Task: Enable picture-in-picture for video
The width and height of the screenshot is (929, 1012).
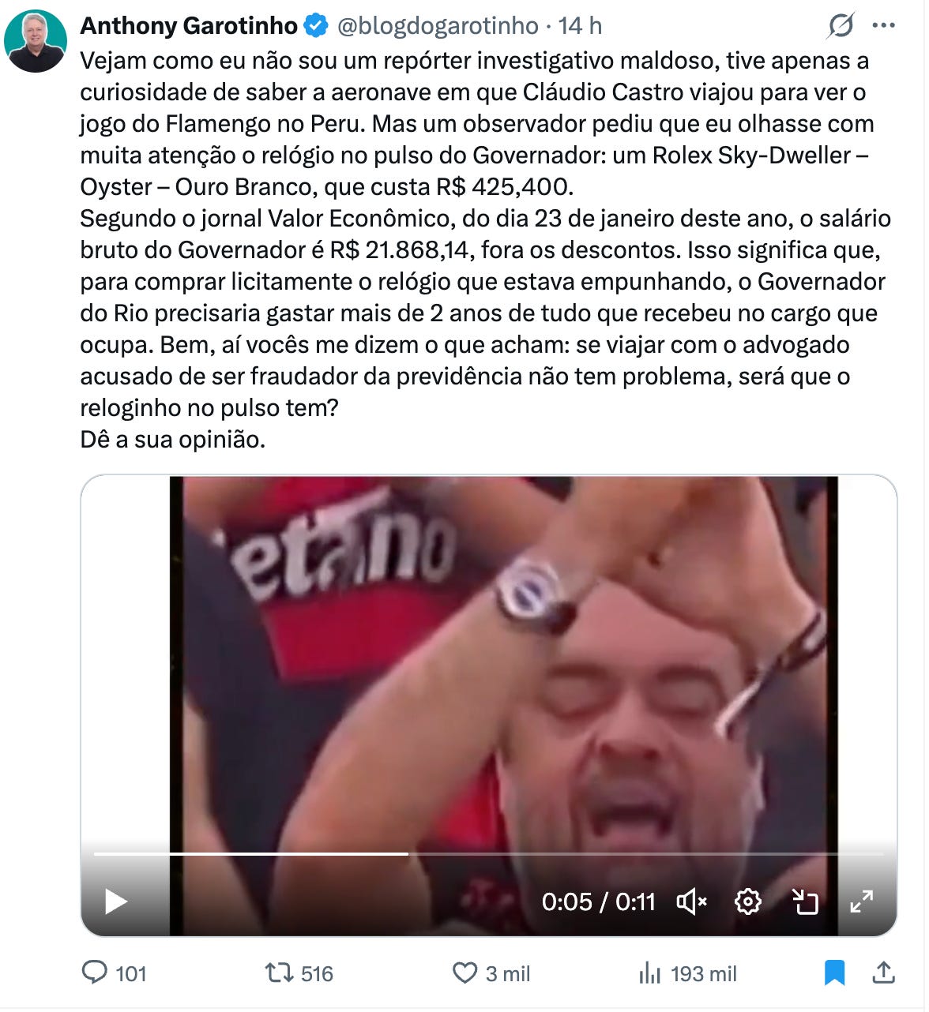Action: [805, 901]
